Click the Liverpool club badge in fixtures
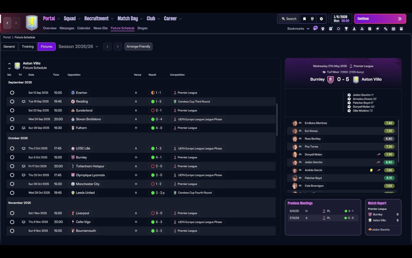Screen dimensions: 412x258 pyautogui.click(x=73, y=213)
